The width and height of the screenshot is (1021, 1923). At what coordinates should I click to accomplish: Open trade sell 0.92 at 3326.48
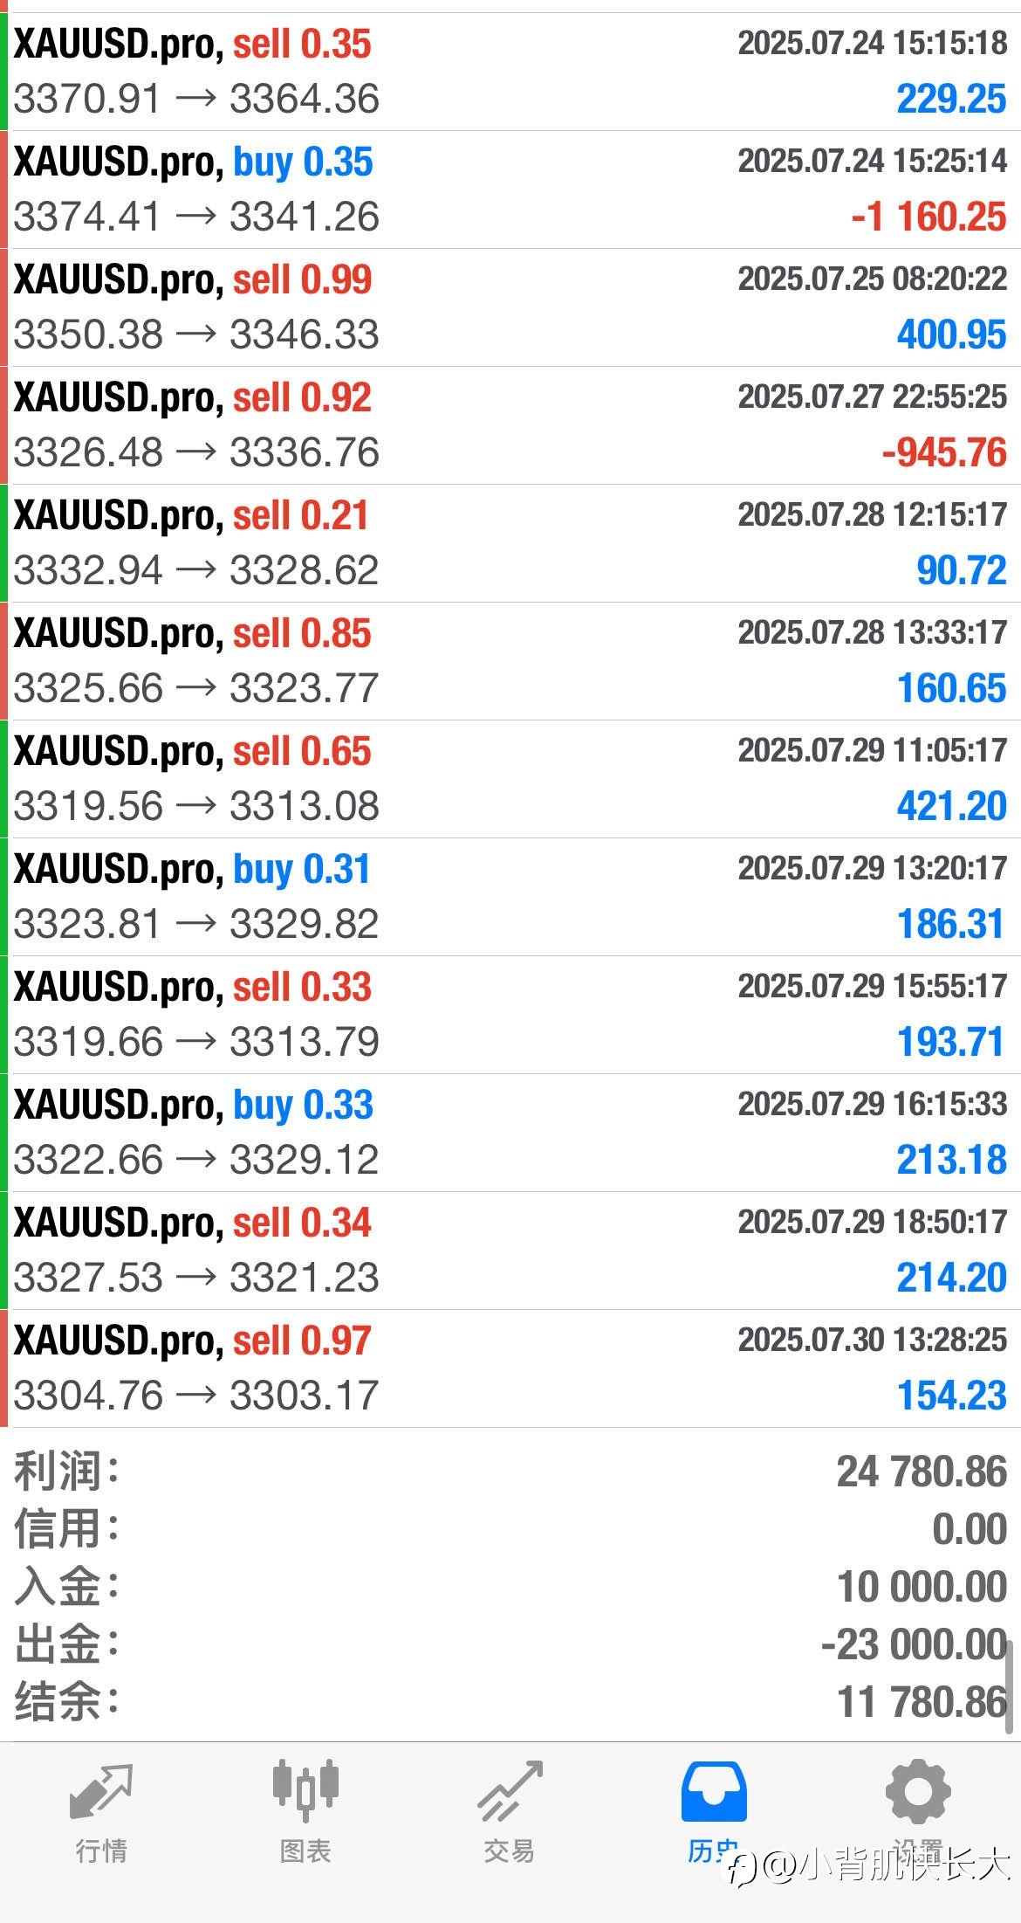(x=510, y=425)
